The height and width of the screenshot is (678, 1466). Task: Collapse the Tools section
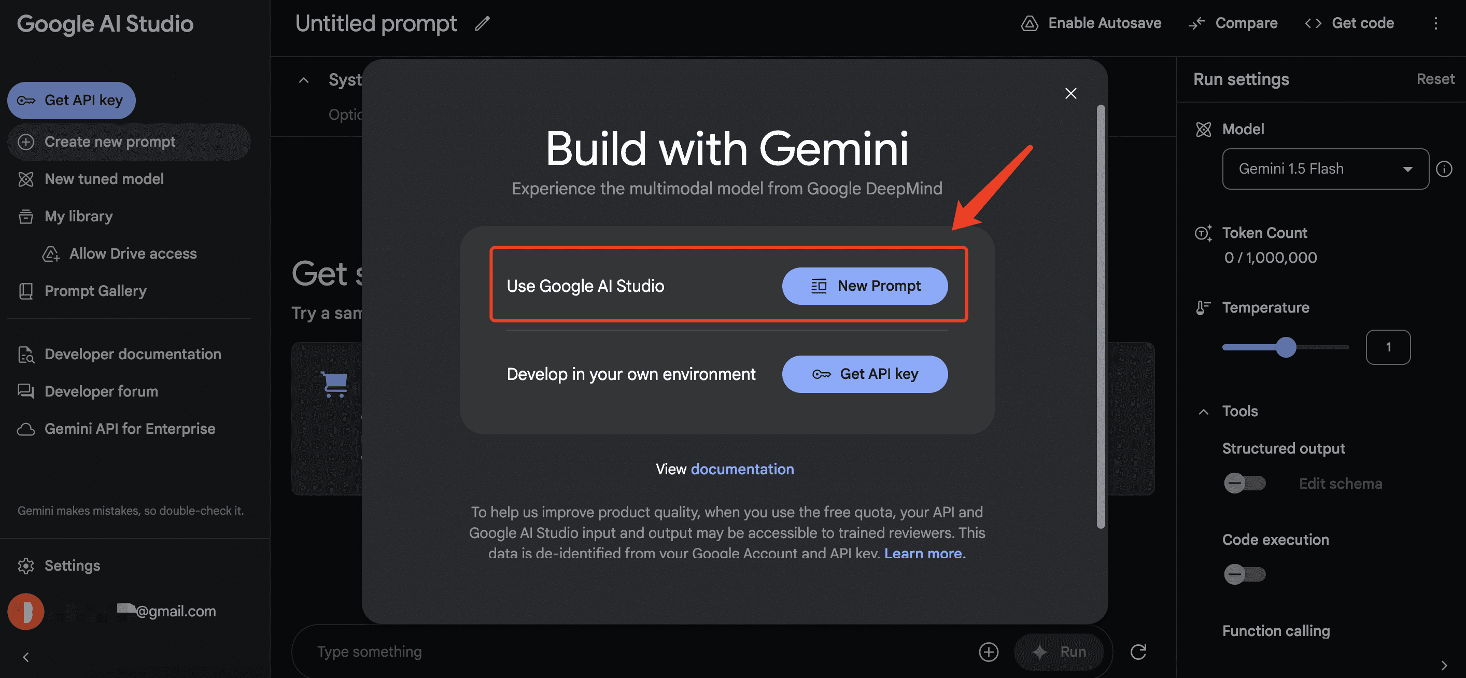[x=1203, y=411]
